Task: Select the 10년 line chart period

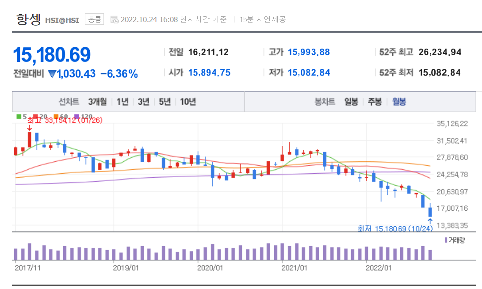Action: 188,102
